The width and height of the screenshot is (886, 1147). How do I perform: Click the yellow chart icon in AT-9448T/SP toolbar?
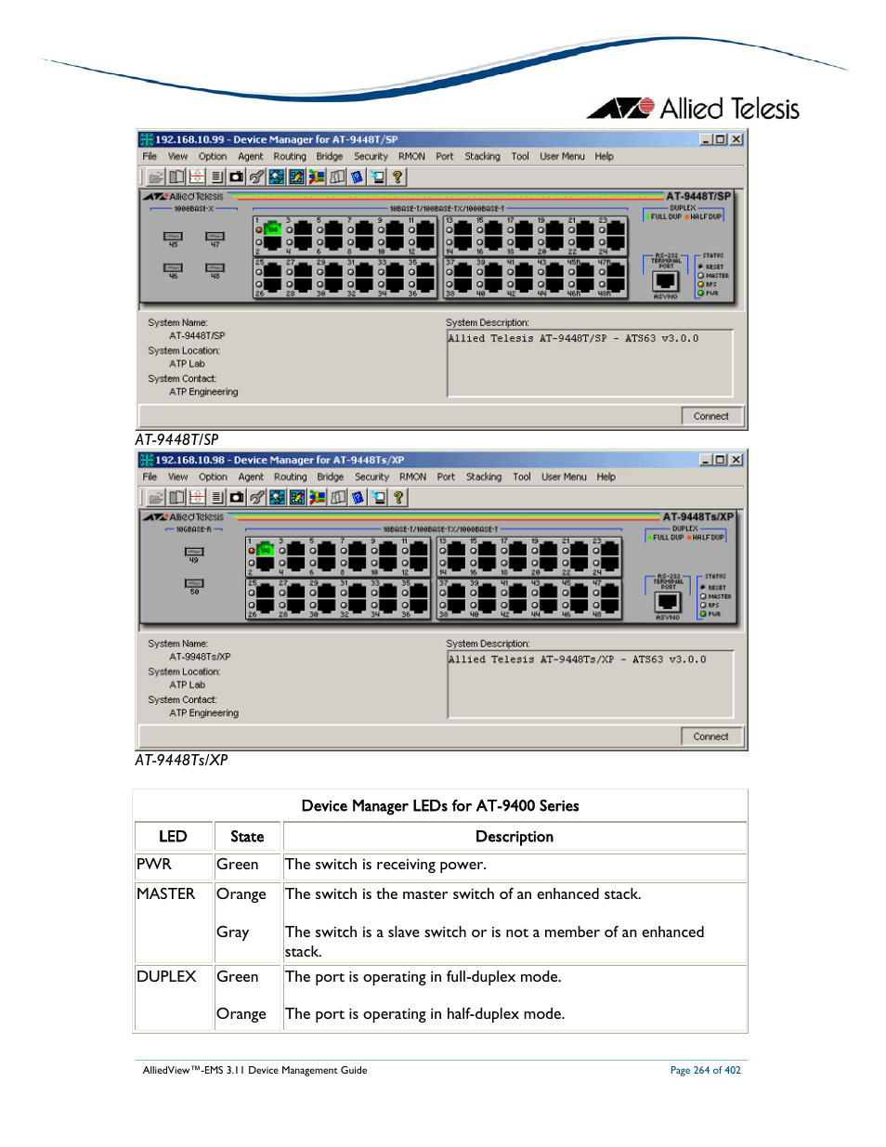[297, 176]
